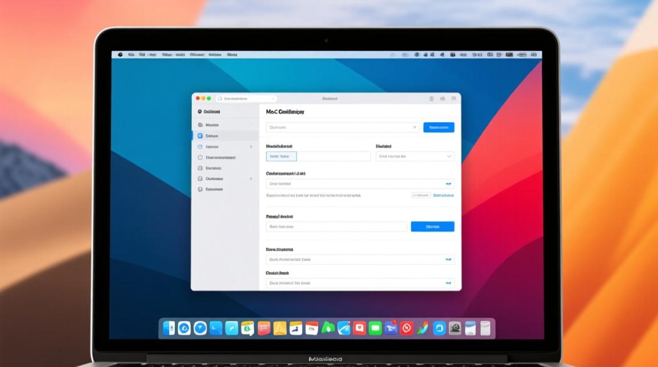Select the last item in the sidebar list
The image size is (658, 367).
tap(214, 189)
